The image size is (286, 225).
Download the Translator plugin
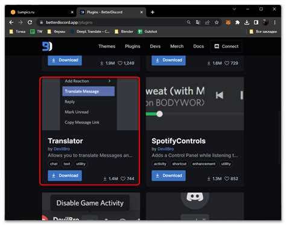pyautogui.click(x=65, y=176)
